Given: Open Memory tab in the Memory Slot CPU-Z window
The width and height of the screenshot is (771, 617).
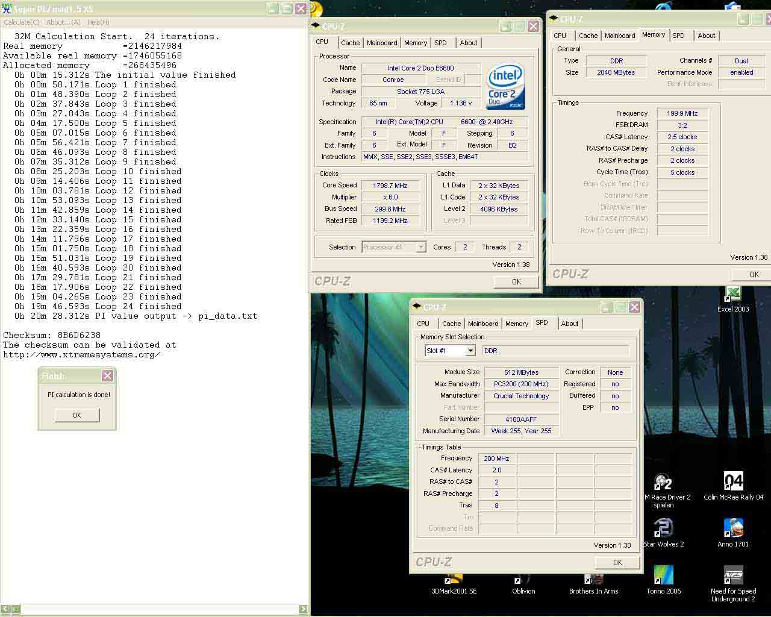Looking at the screenshot, I should [517, 324].
